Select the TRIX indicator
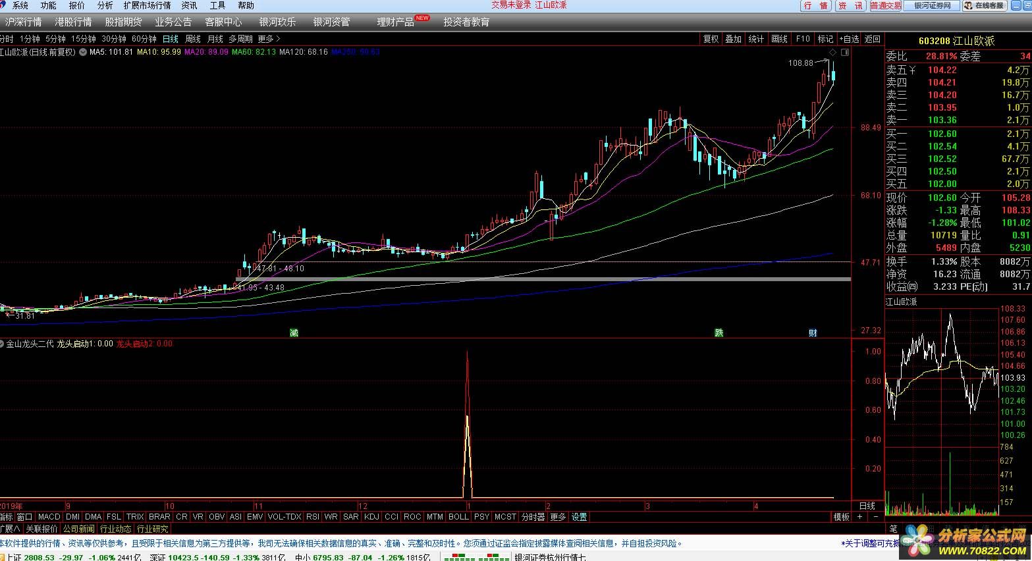This screenshot has height=561, width=1032. tap(135, 517)
